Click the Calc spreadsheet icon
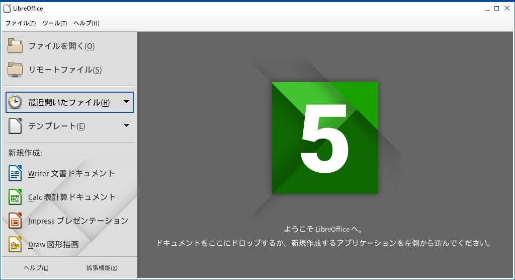Screen dimensions: 515x280 point(15,197)
